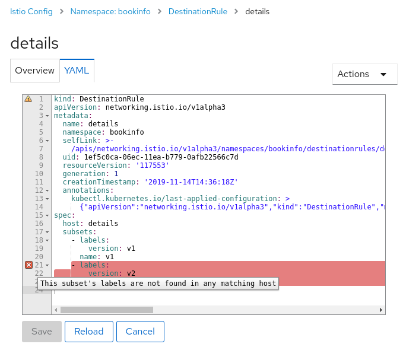This screenshot has width=403, height=347.
Task: Click the 'details' breadcrumb text
Action: 257,11
